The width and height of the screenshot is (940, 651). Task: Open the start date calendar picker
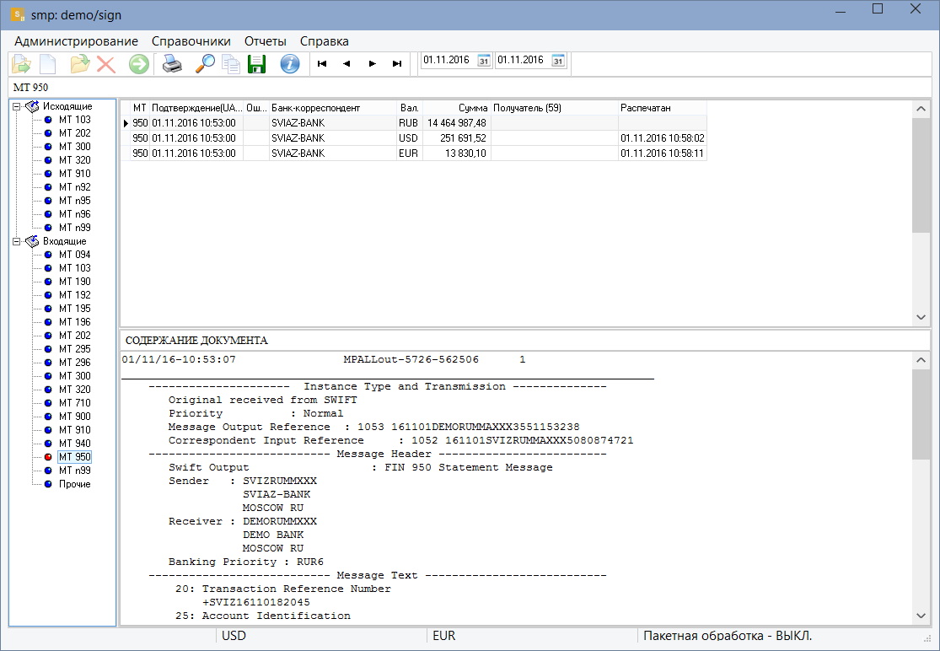484,61
